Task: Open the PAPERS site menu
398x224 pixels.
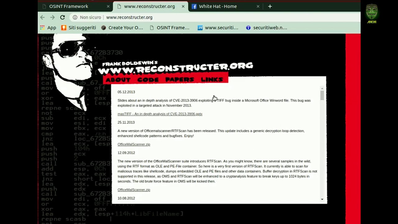Action: coord(180,80)
